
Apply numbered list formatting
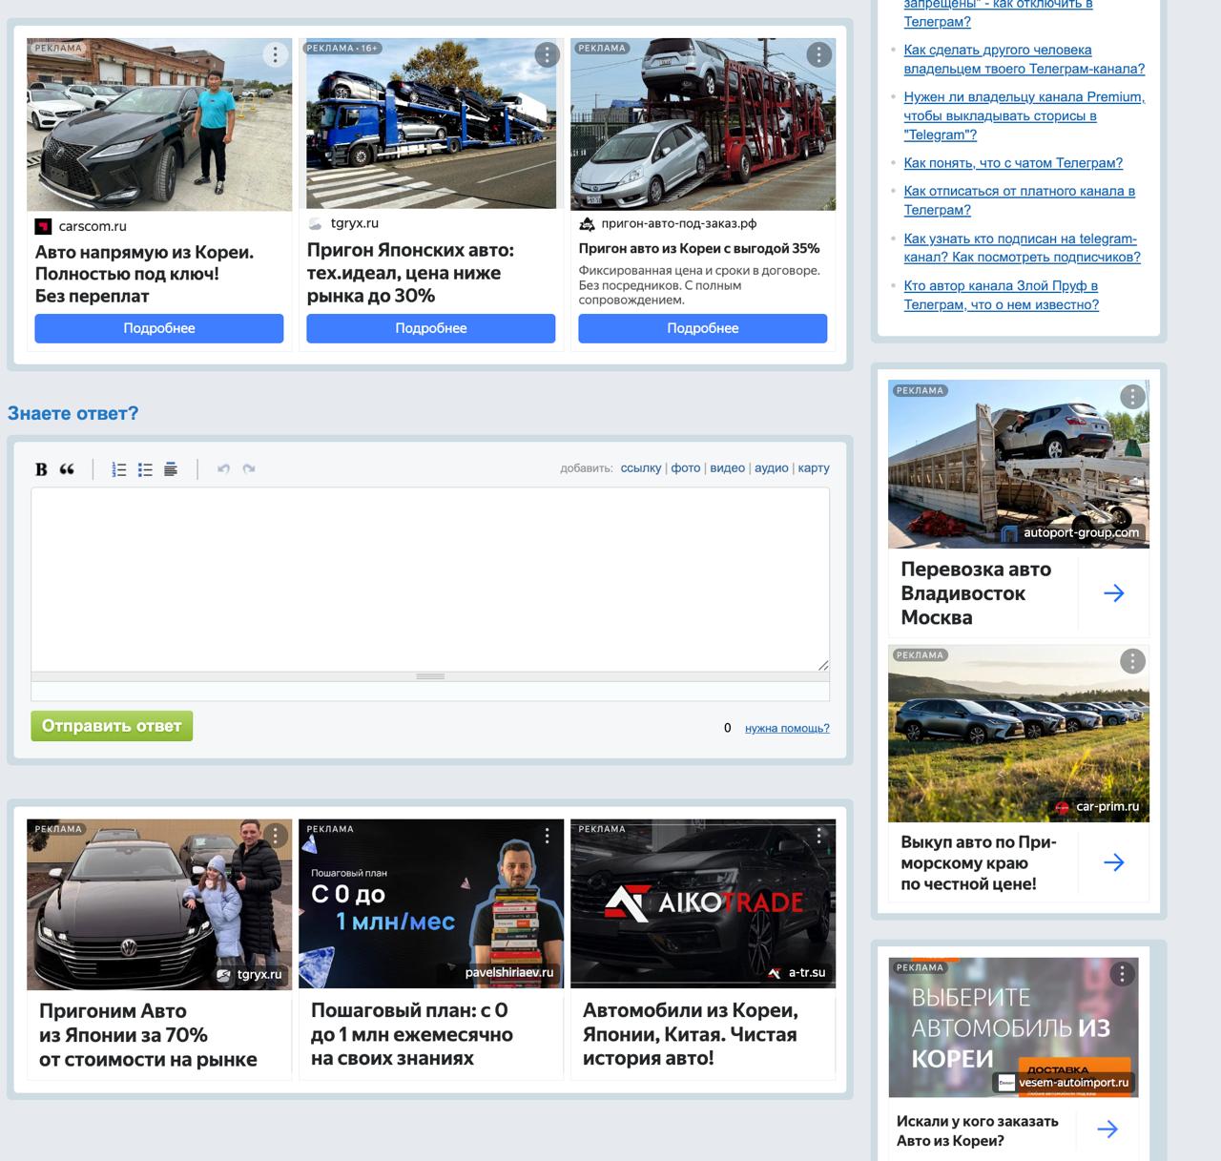click(119, 468)
